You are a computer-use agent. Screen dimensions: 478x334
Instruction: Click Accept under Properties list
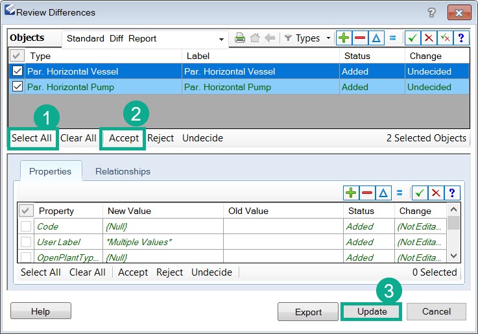coord(133,272)
